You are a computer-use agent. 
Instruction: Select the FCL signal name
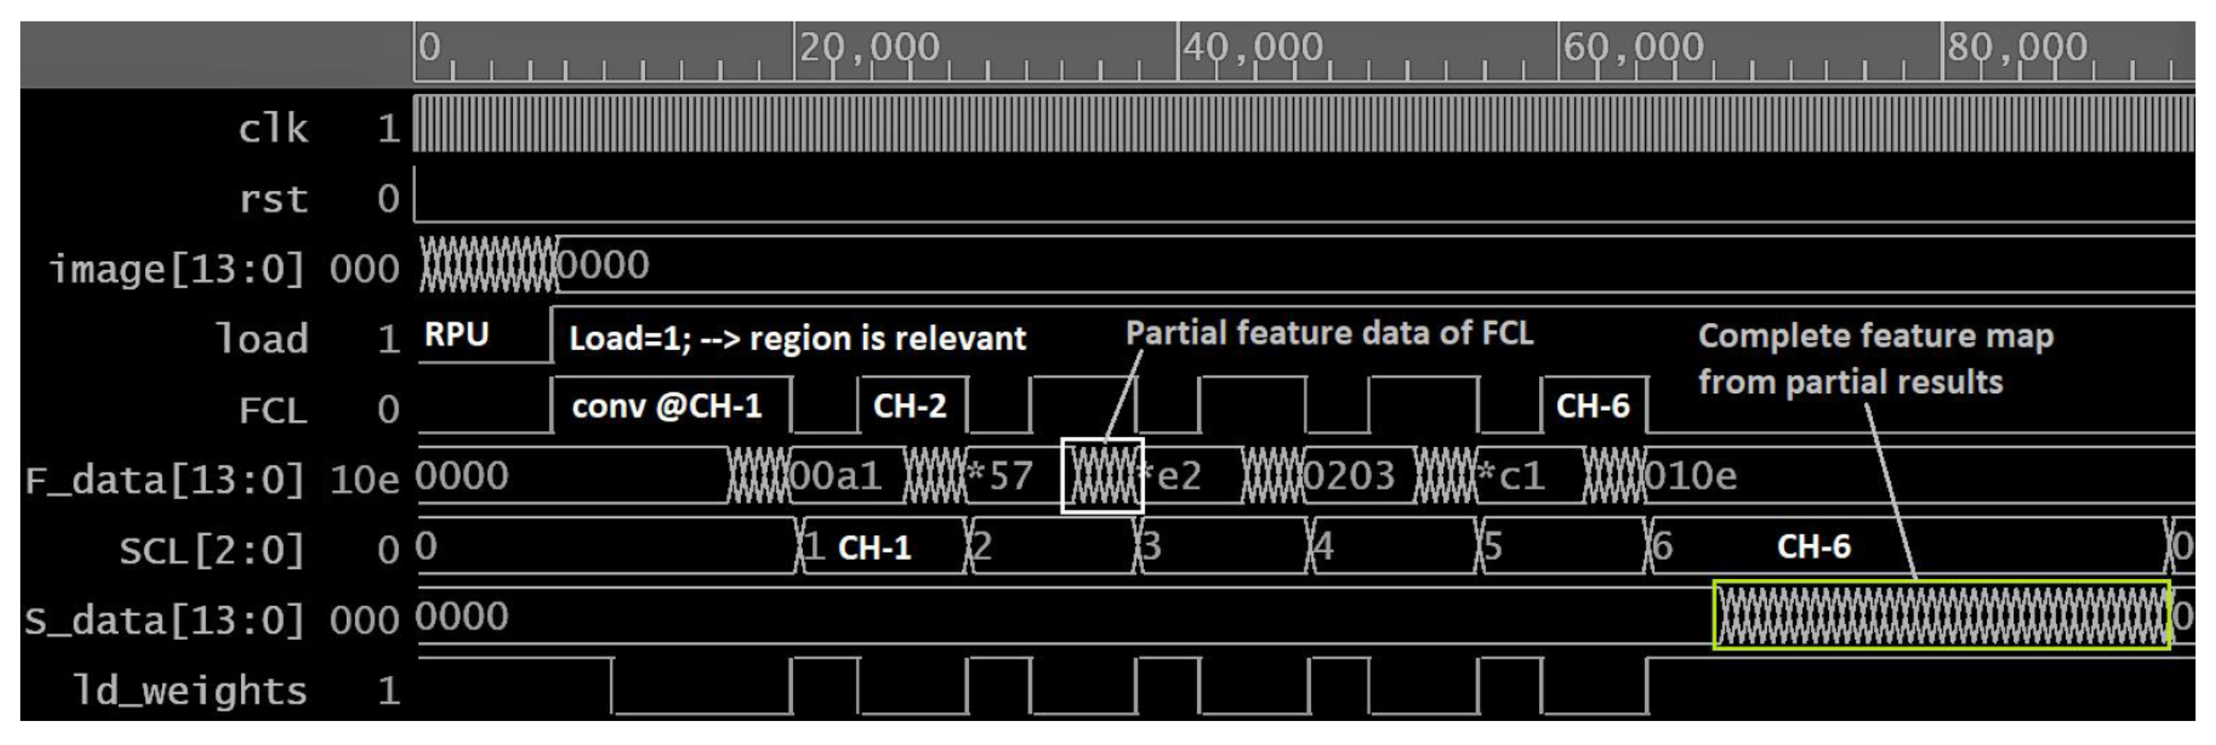(273, 410)
